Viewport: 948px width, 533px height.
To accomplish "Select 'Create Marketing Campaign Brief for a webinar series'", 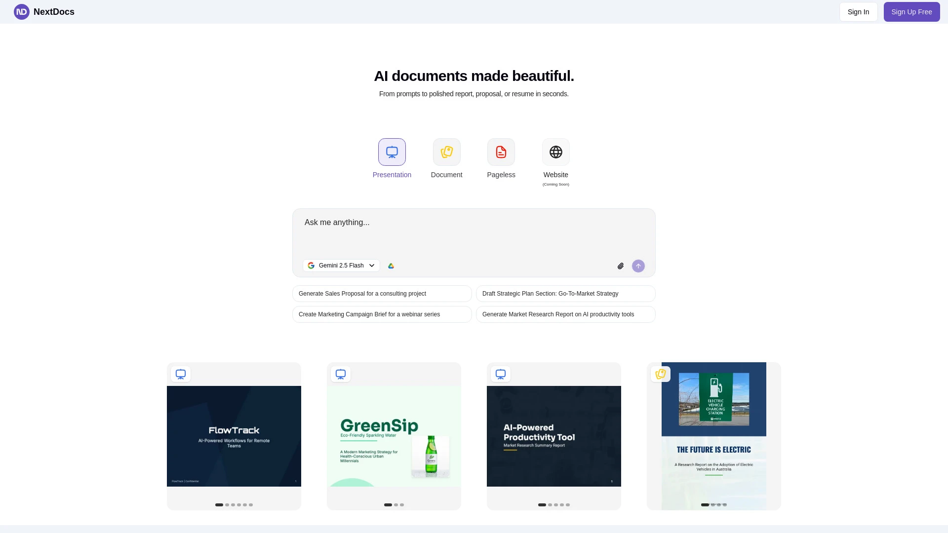I will pyautogui.click(x=382, y=314).
